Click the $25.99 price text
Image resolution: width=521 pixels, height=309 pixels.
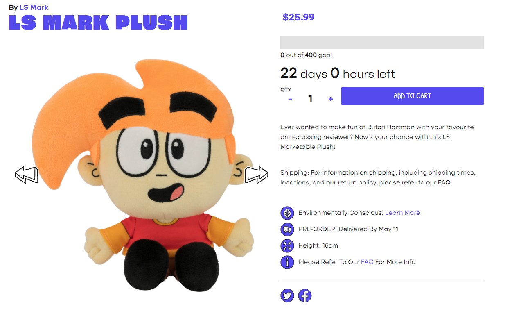click(x=298, y=17)
